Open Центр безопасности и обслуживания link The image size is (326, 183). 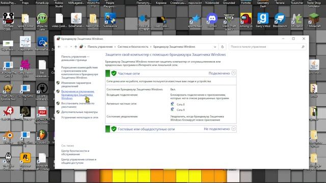(x=75, y=152)
